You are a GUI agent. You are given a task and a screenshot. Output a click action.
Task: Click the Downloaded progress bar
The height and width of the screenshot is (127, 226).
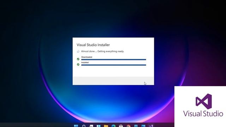[114, 60]
